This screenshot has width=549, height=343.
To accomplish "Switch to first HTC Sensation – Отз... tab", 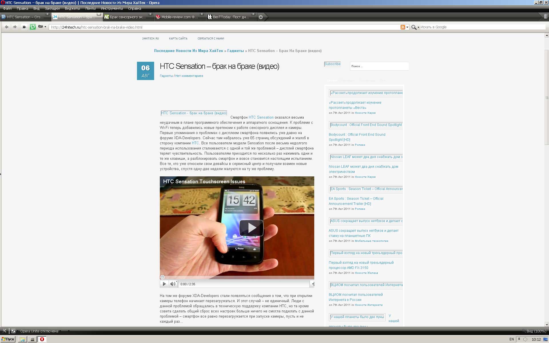I will point(25,17).
